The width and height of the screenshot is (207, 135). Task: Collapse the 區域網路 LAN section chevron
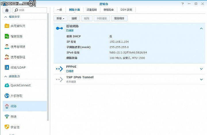pyautogui.click(x=201, y=28)
